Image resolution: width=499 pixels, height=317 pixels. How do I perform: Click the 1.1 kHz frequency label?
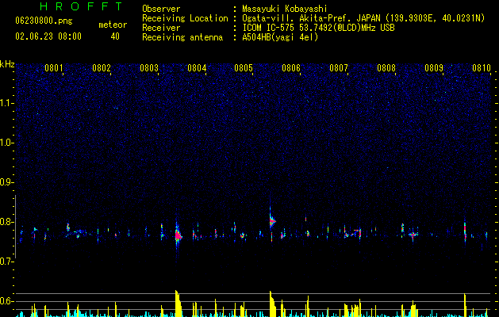coord(7,103)
